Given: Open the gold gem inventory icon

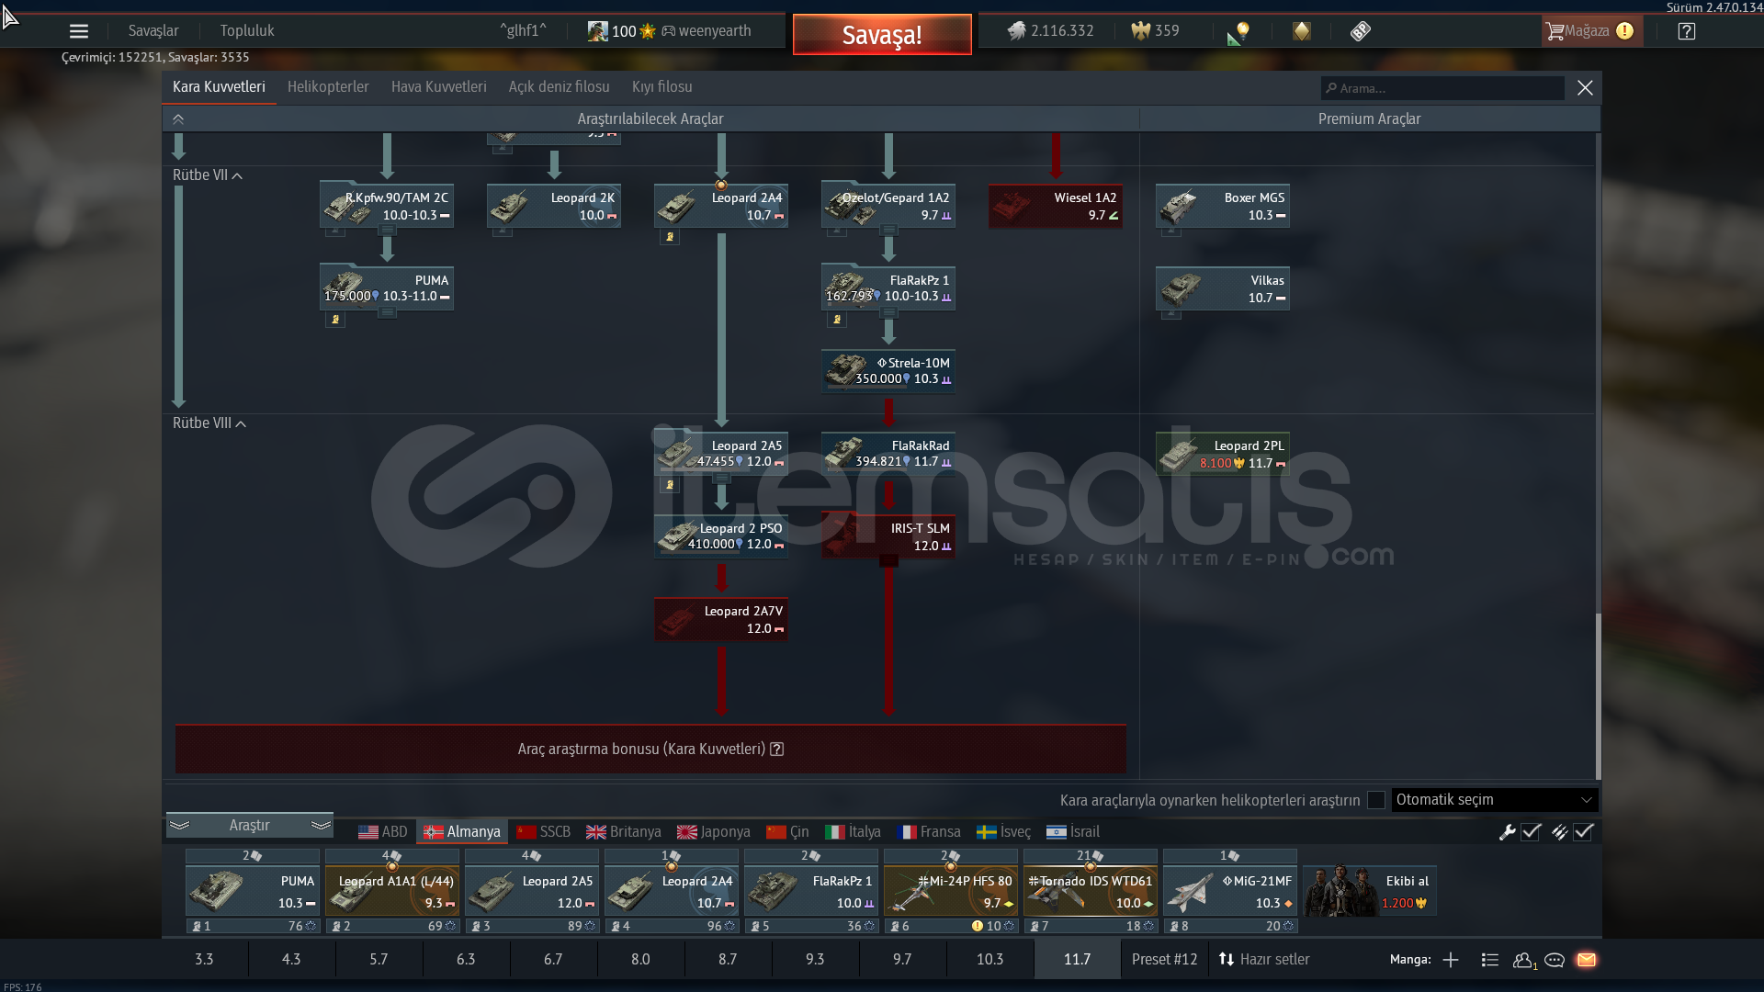Looking at the screenshot, I should [1301, 31].
